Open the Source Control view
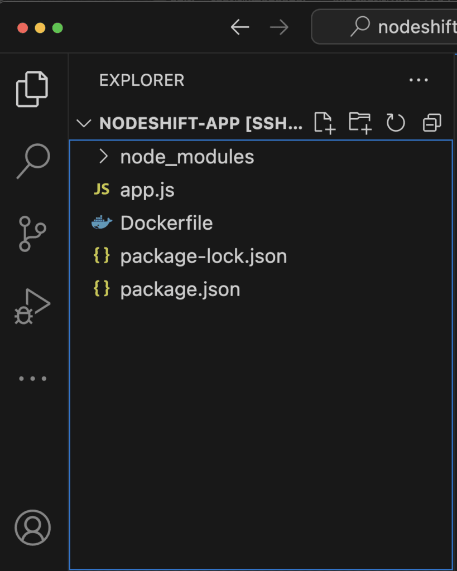Viewport: 457px width, 571px height. 32,234
